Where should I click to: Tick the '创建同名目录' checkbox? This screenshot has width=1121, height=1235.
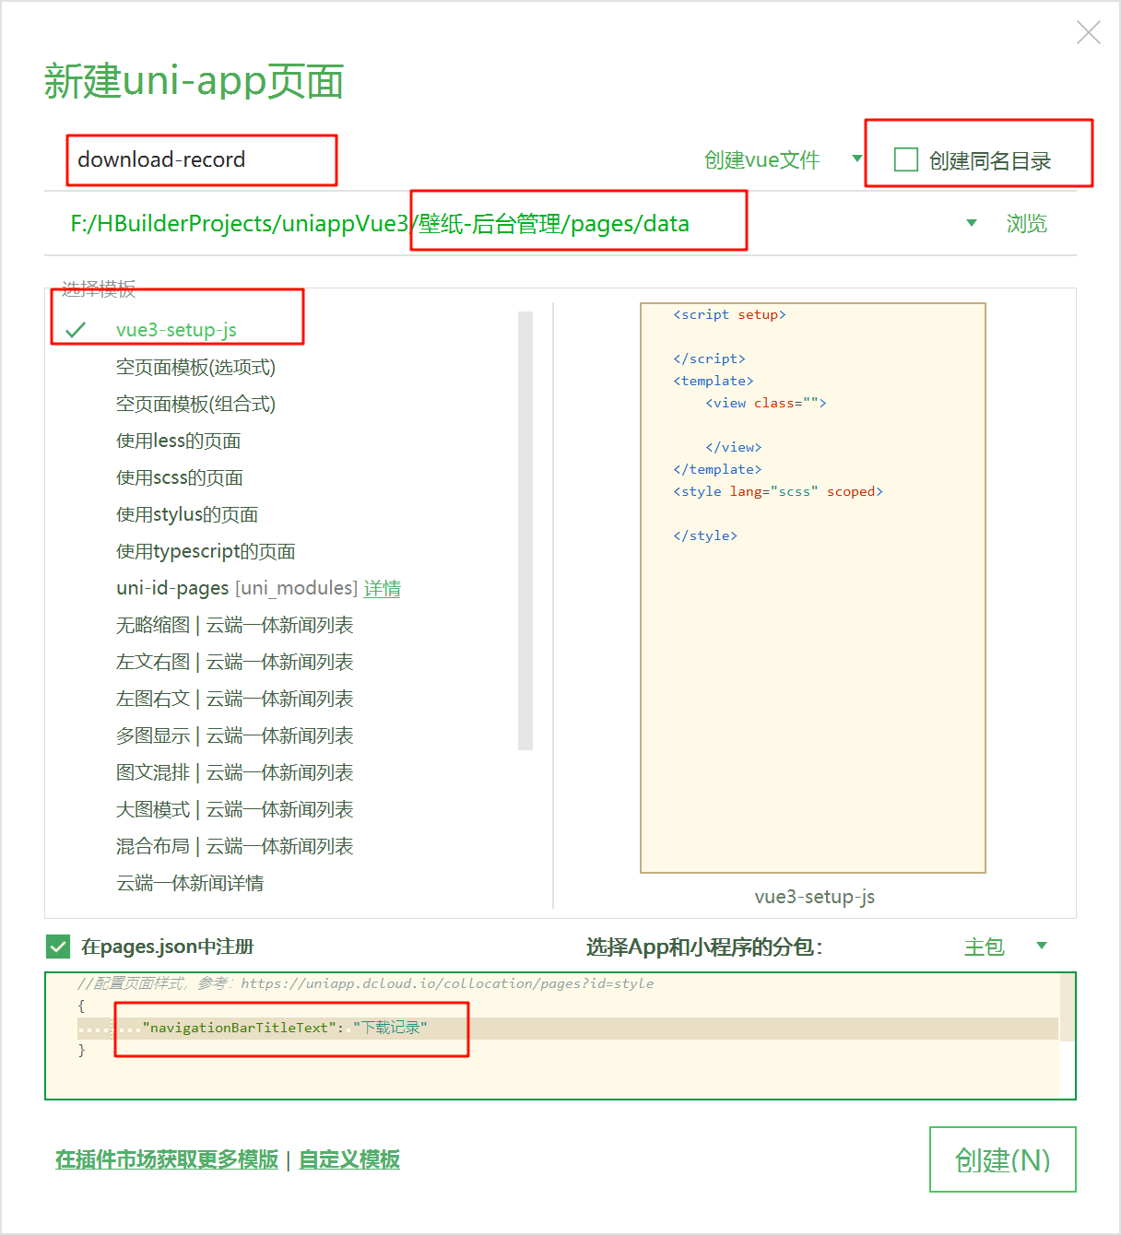click(906, 159)
